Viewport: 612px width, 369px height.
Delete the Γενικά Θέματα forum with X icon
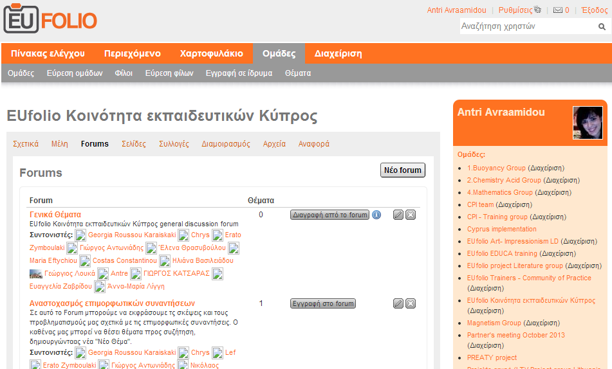[411, 215]
